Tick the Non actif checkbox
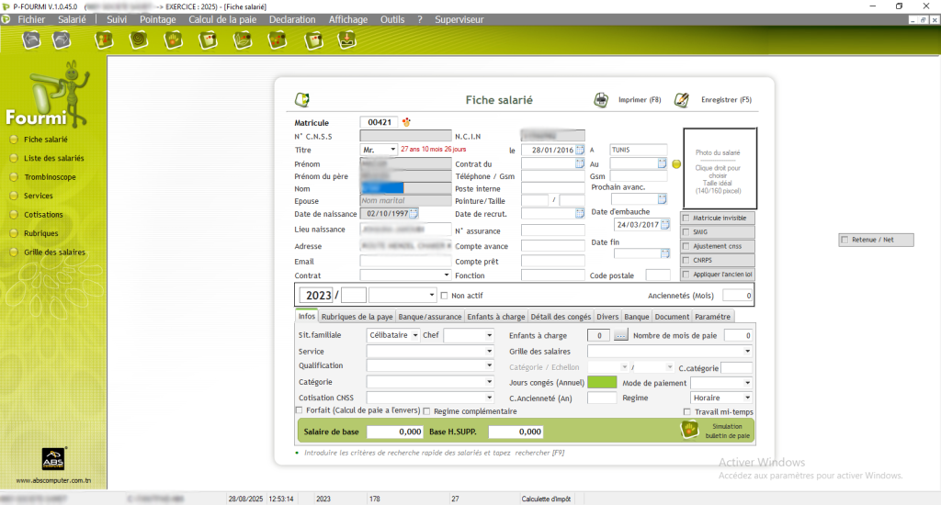This screenshot has height=505, width=941. [x=445, y=296]
